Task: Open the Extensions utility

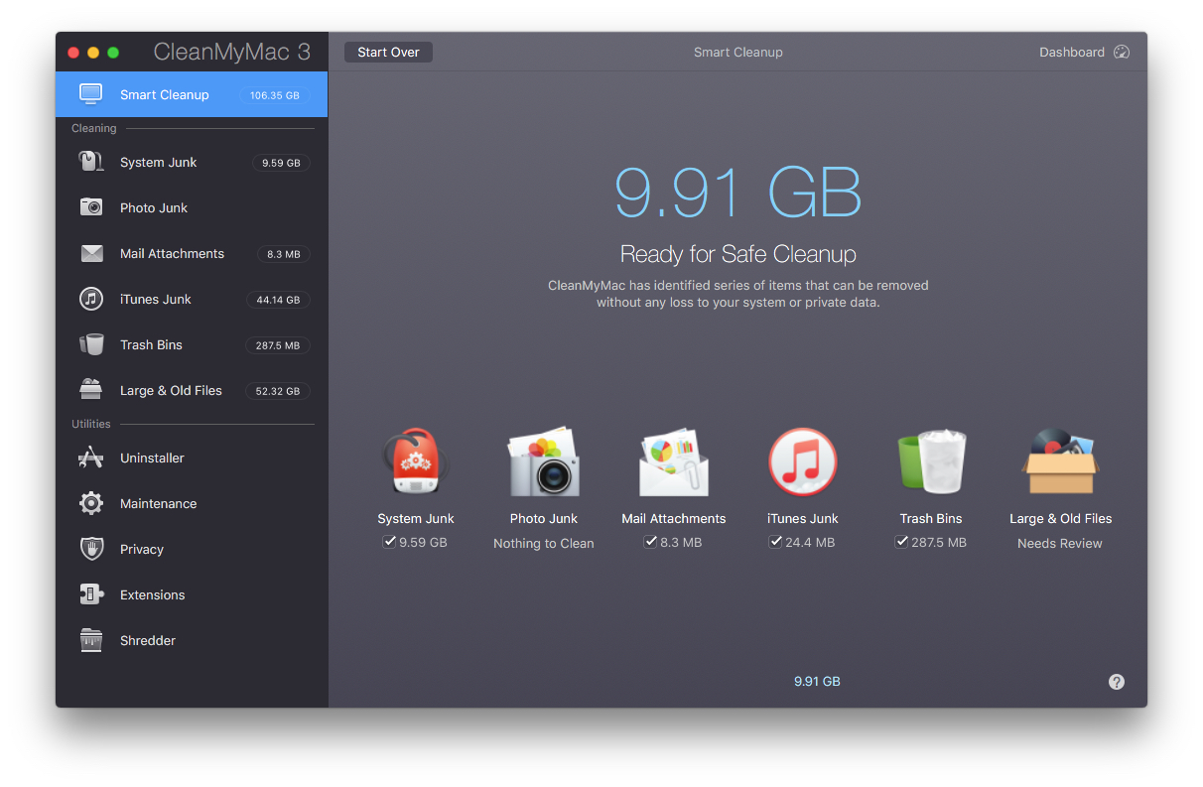Action: (192, 594)
